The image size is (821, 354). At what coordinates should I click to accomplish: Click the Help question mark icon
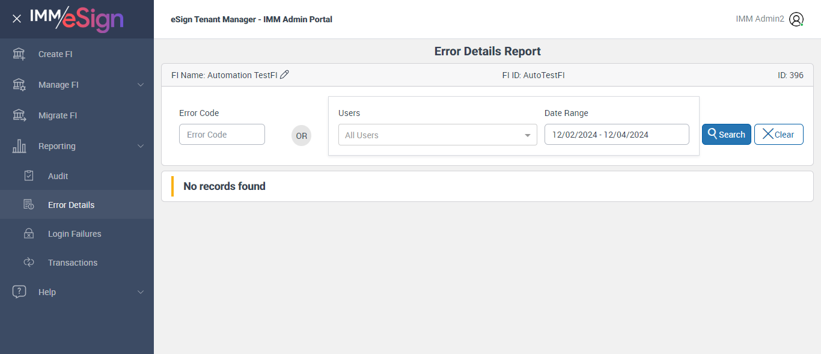pyautogui.click(x=19, y=292)
